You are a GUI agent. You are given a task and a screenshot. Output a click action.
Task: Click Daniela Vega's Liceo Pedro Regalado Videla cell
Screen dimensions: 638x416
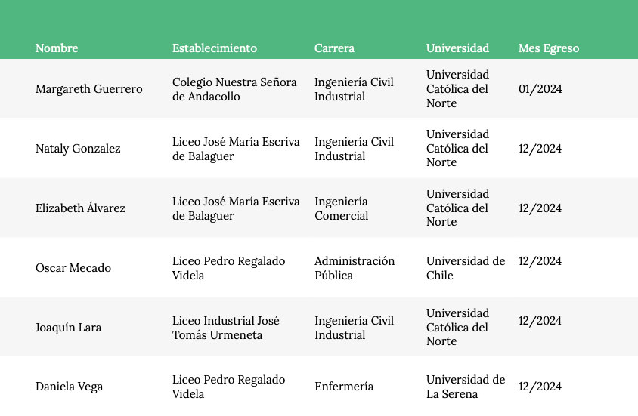(229, 387)
